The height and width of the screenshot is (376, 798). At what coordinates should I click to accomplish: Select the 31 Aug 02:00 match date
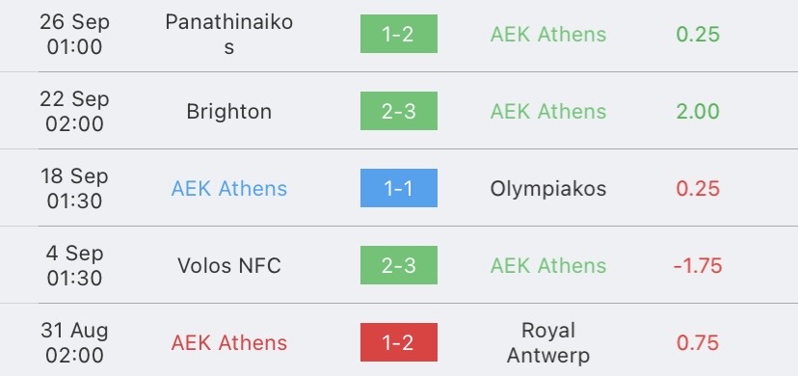[74, 342]
